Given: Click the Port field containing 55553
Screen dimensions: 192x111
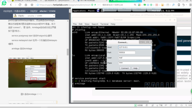Looking at the screenshot, I should (x=127, y=52).
